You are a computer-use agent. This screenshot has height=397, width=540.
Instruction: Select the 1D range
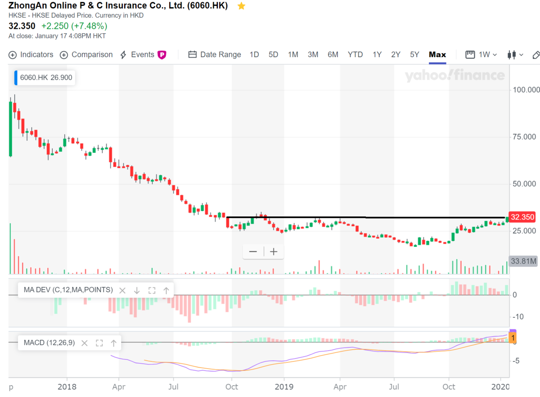coord(254,55)
